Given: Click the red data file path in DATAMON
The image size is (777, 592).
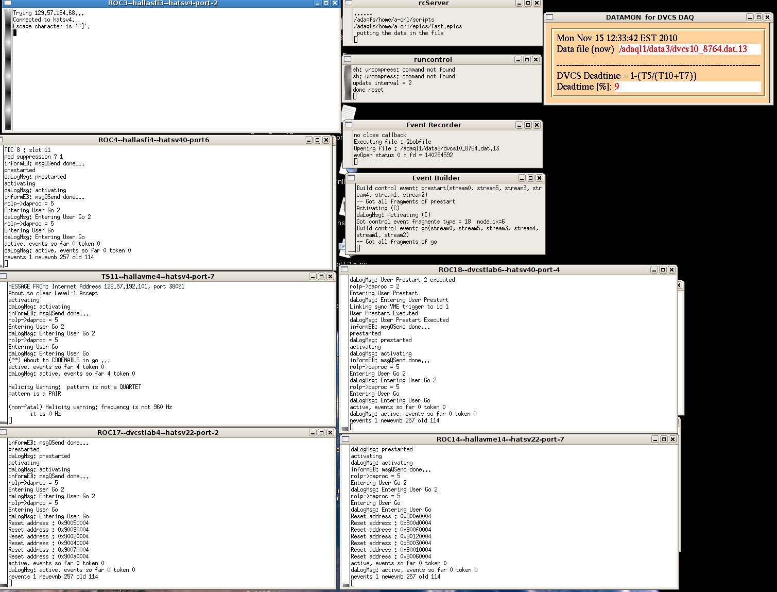Looking at the screenshot, I should (683, 49).
